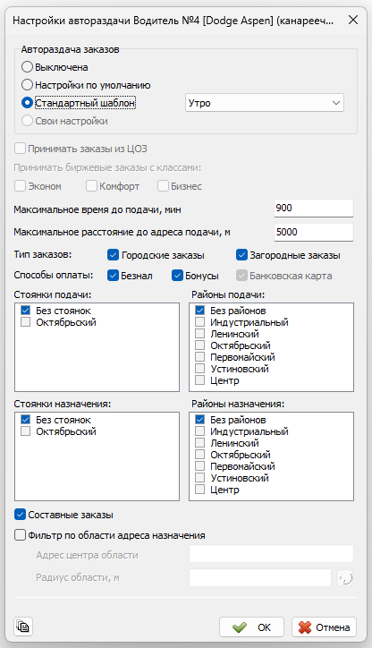372x648 pixels.
Task: Close the auto-dispatch settings dialog
Action: click(x=353, y=20)
